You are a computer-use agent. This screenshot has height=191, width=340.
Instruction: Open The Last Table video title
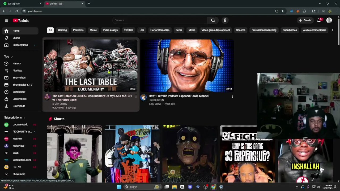point(92,98)
